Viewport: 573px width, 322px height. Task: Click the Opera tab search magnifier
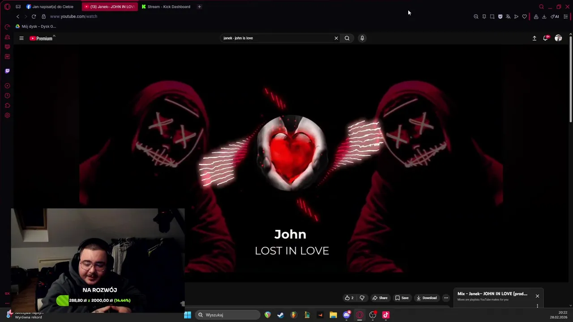pos(541,7)
